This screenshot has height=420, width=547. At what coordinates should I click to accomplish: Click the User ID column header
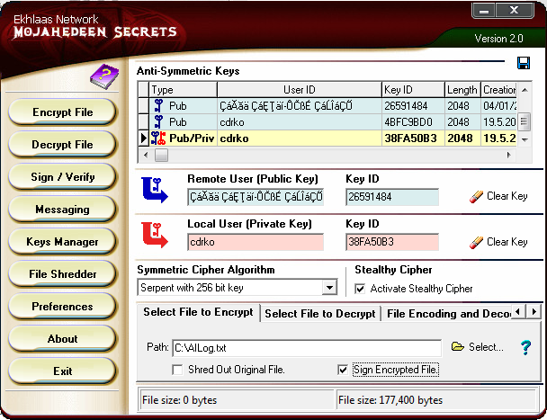[x=300, y=90]
